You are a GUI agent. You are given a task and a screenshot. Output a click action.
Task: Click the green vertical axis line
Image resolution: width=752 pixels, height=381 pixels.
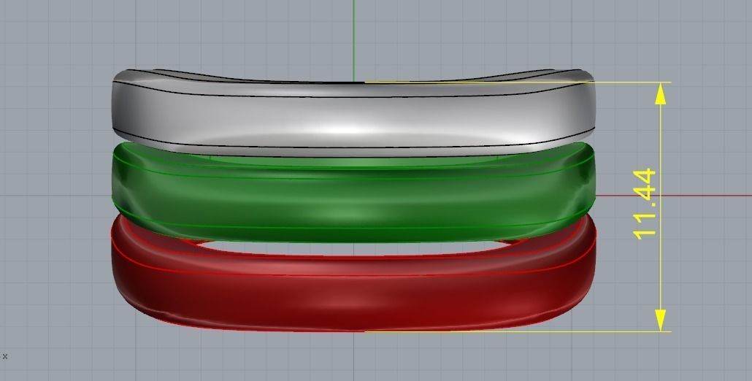(354, 41)
